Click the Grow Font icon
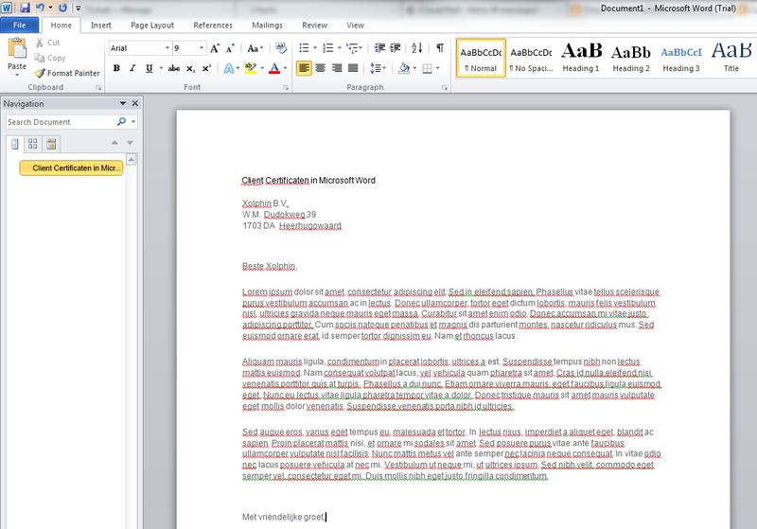 coord(215,47)
